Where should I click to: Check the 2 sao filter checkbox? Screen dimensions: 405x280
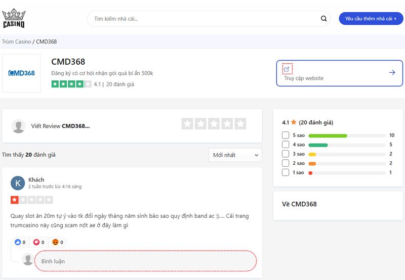point(286,163)
